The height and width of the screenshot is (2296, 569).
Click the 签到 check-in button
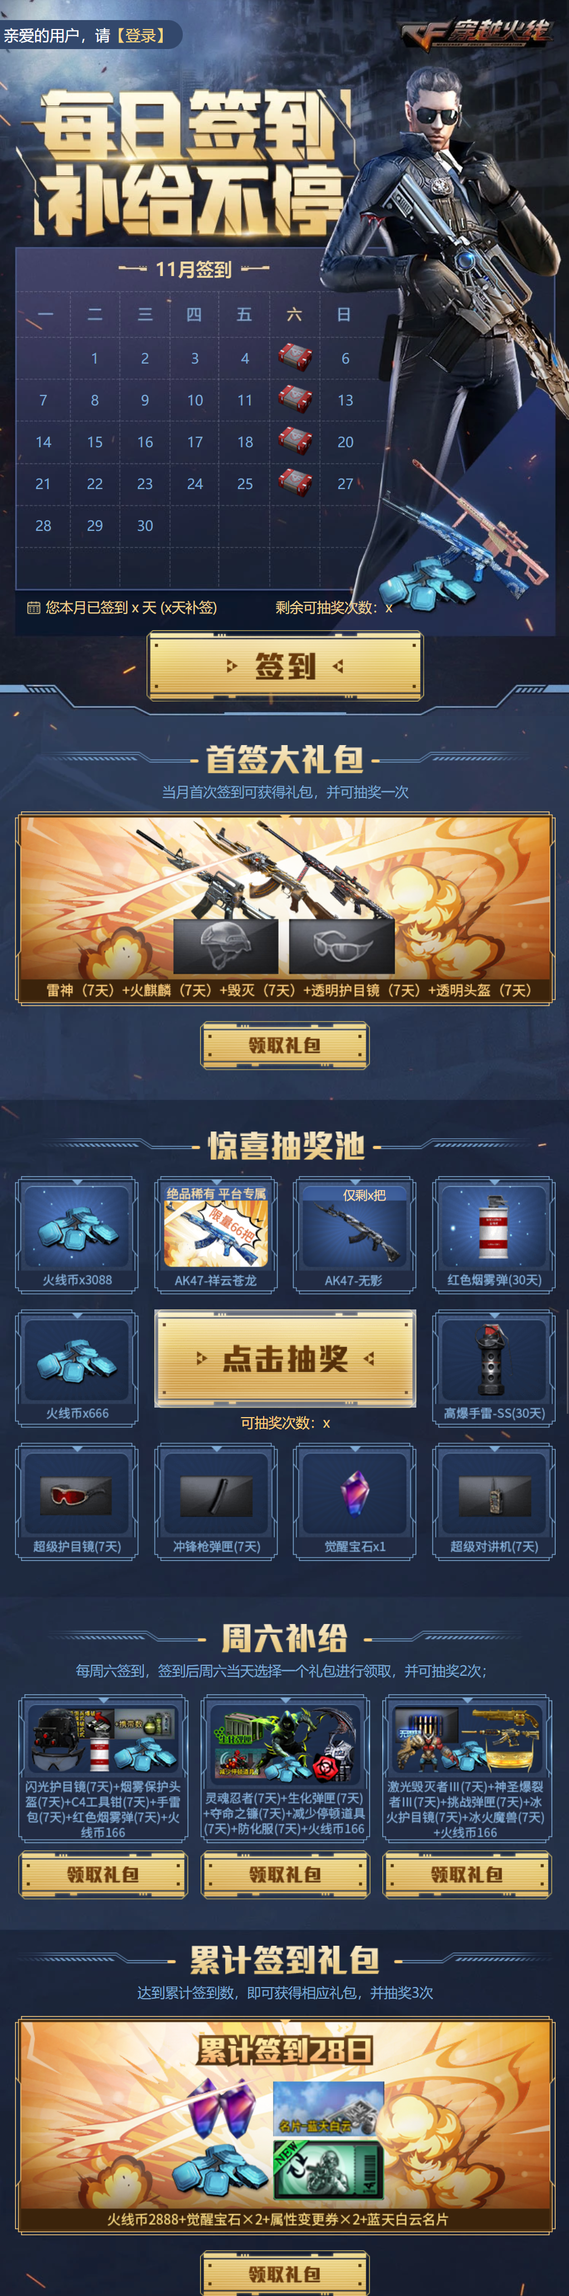tap(285, 666)
